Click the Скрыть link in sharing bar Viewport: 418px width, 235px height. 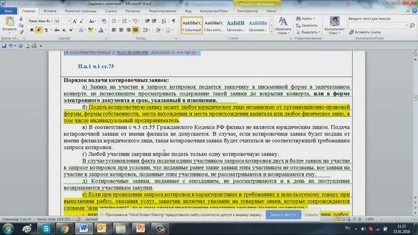311,215
